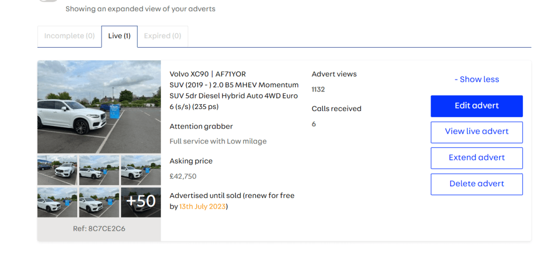Open View live advert
The width and height of the screenshot is (541, 262).
(x=476, y=132)
